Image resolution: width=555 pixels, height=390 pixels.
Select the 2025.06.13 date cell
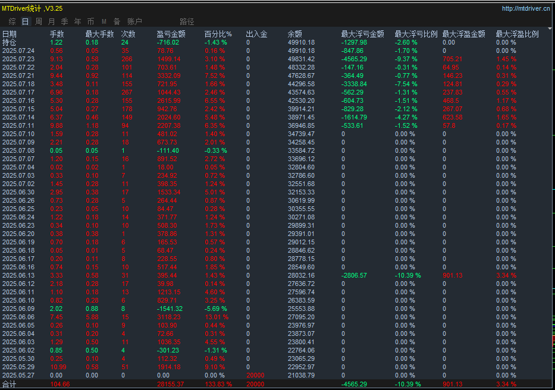(18, 275)
